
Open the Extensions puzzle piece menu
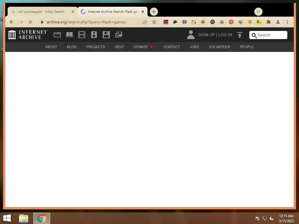point(269,22)
